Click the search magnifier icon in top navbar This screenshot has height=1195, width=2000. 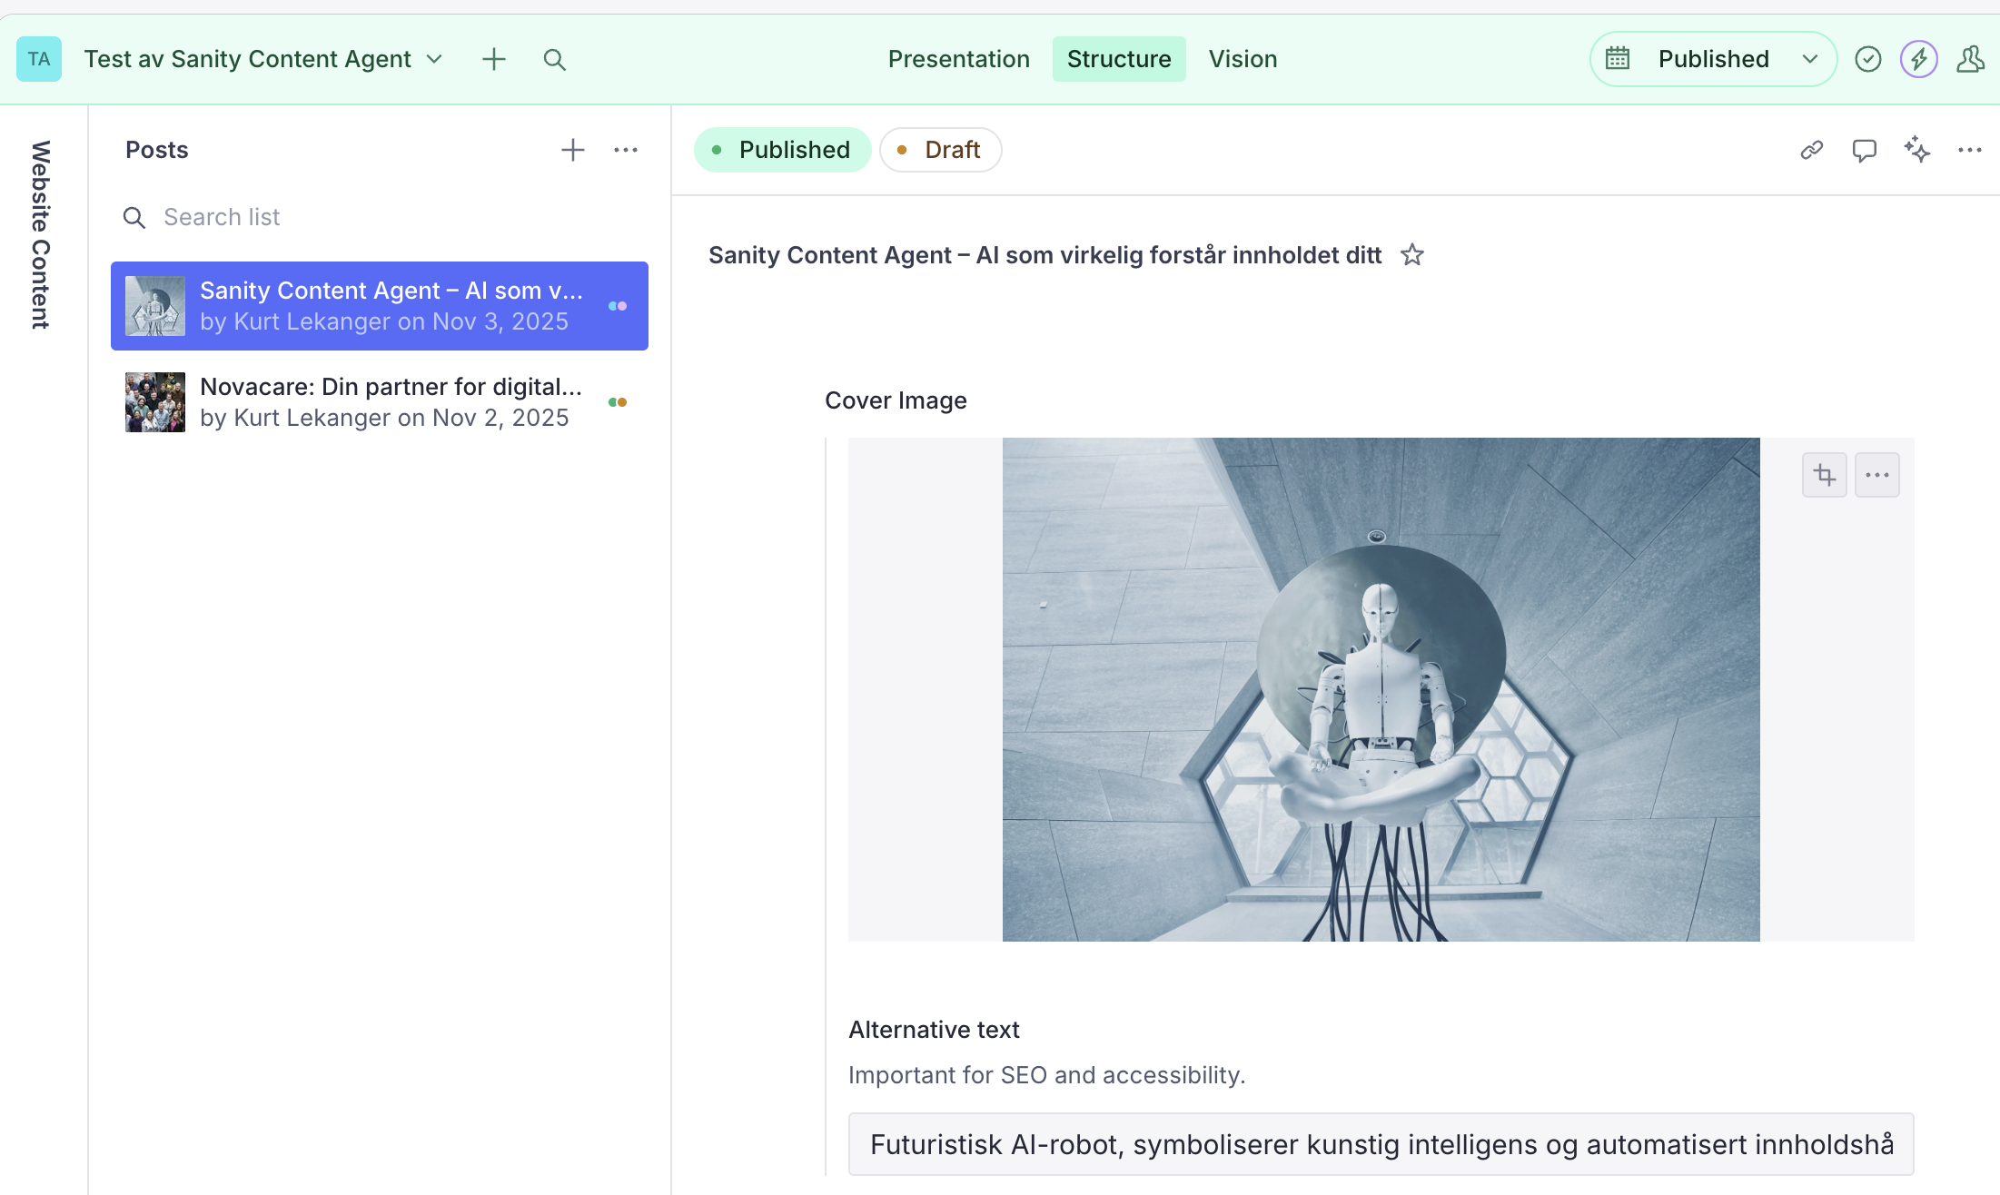pos(554,60)
